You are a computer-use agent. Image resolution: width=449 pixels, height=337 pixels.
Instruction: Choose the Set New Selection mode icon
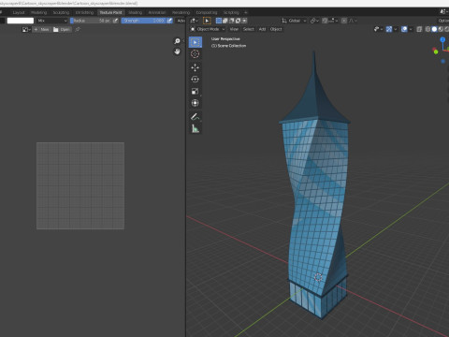[x=219, y=21]
